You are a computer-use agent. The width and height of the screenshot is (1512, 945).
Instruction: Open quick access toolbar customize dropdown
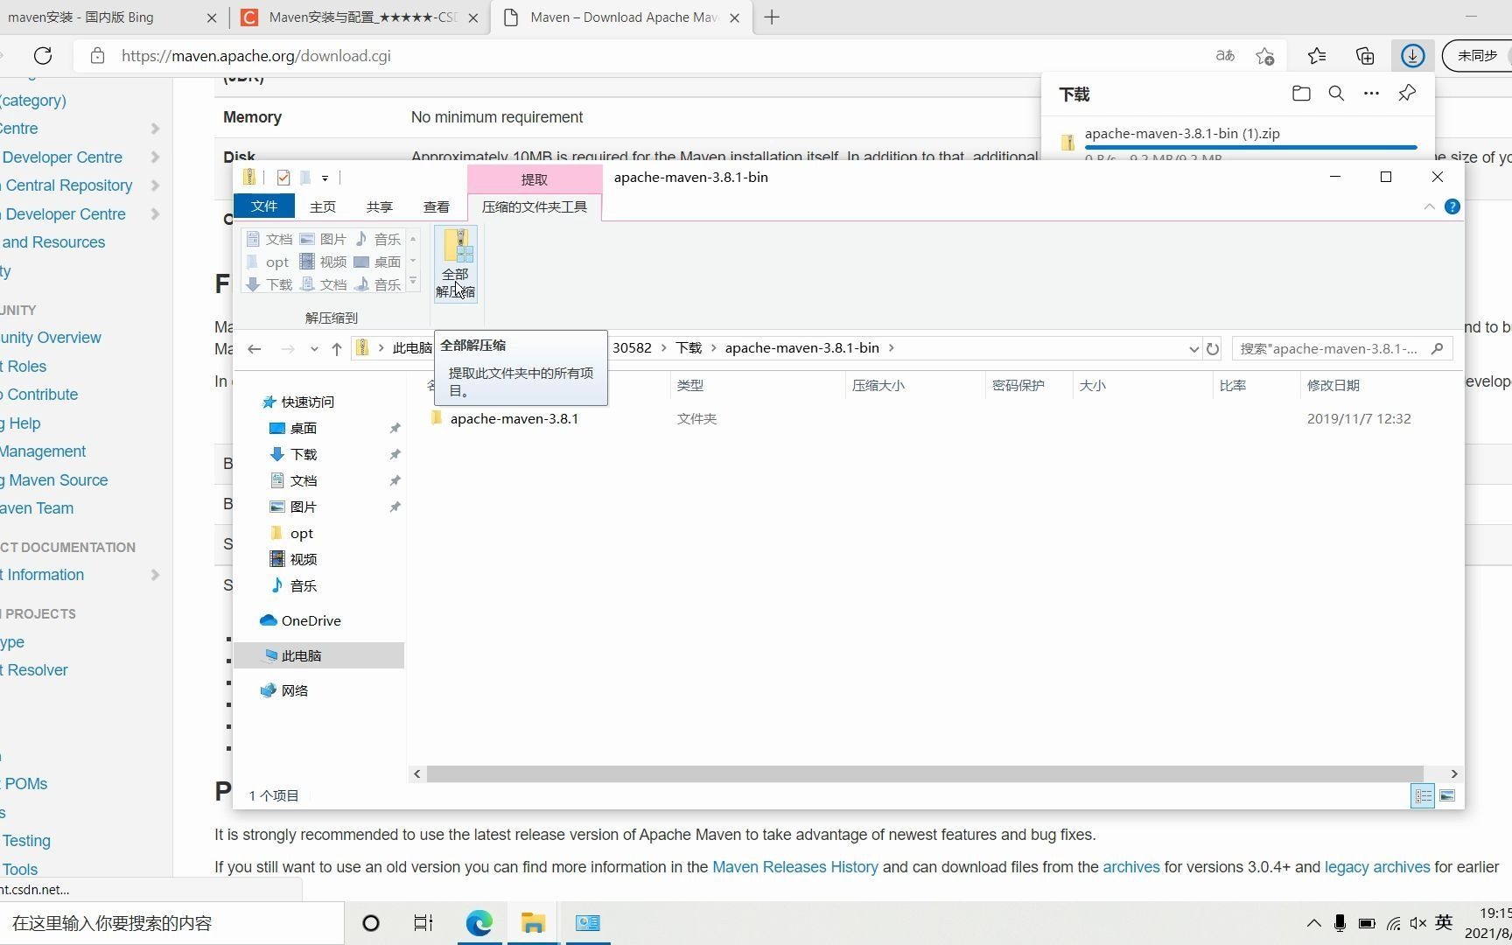click(325, 178)
